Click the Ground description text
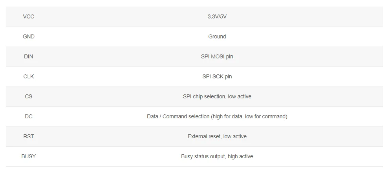 point(217,37)
